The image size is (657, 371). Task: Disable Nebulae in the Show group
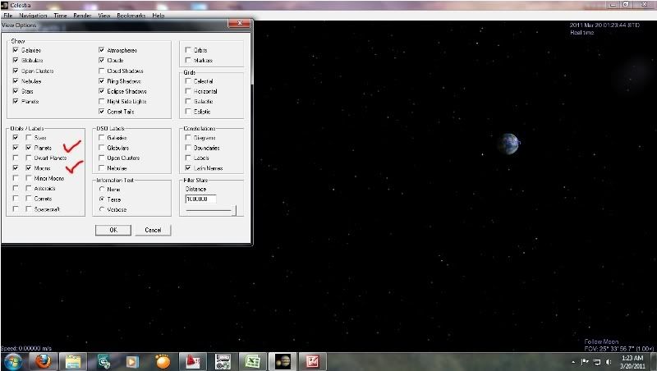click(x=16, y=80)
